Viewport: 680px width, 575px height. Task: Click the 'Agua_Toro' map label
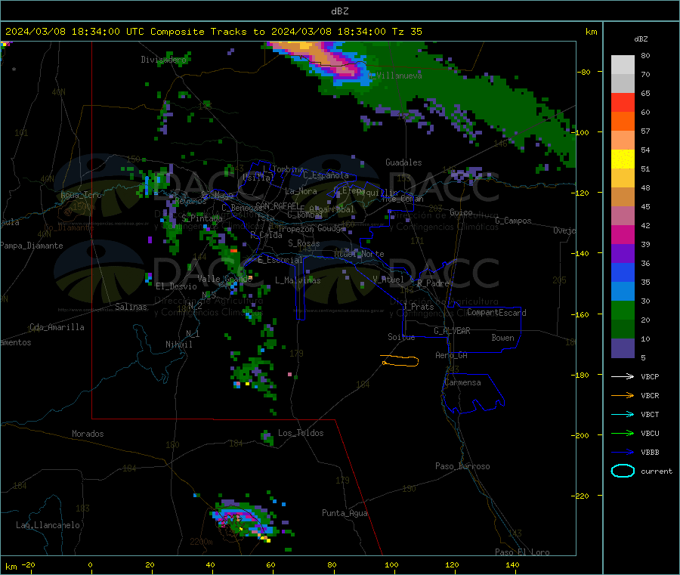click(81, 195)
